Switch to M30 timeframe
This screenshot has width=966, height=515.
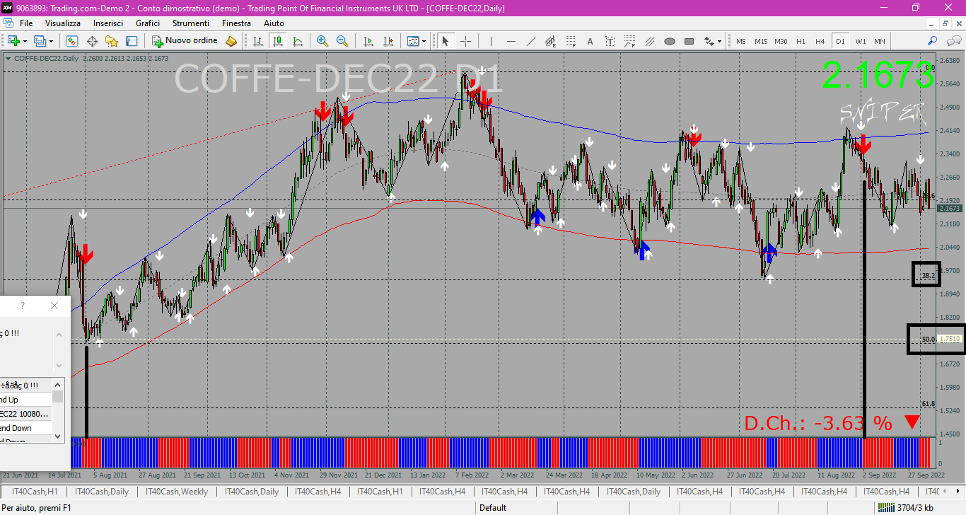[x=781, y=41]
